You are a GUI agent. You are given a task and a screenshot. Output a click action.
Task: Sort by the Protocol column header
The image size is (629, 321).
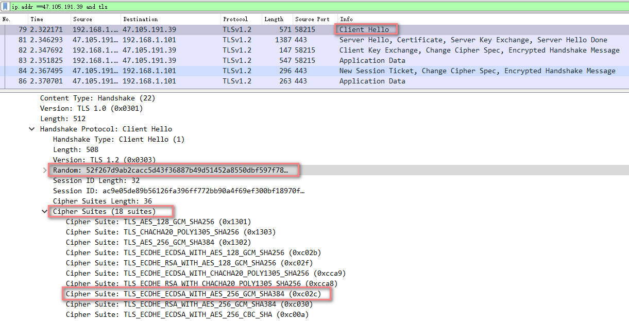pos(235,19)
